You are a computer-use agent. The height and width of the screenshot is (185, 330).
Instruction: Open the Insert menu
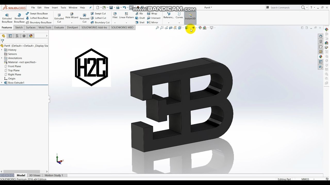tap(55, 8)
